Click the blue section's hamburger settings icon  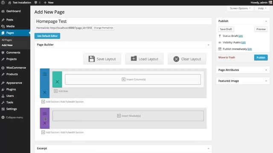[45, 74]
